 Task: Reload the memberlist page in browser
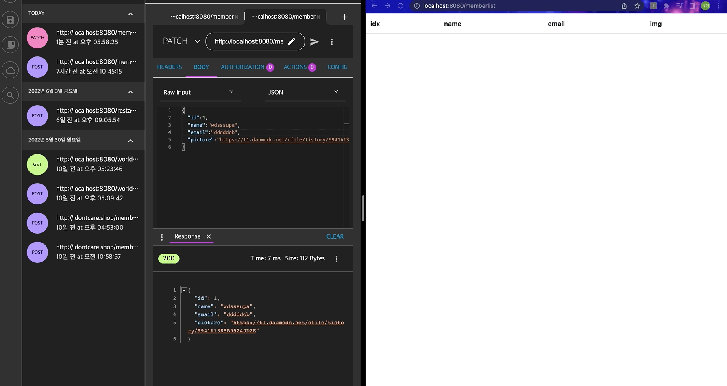click(x=401, y=6)
